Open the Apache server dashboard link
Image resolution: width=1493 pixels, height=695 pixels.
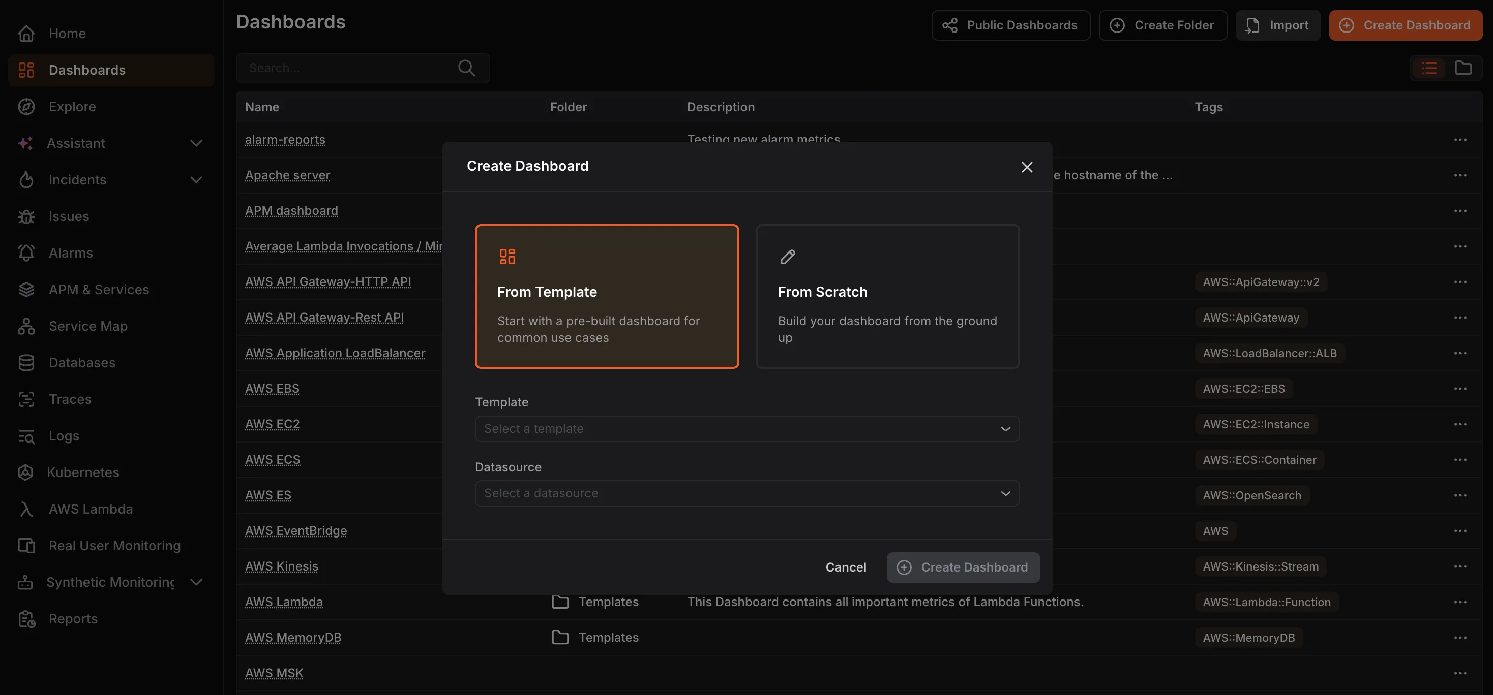(287, 175)
